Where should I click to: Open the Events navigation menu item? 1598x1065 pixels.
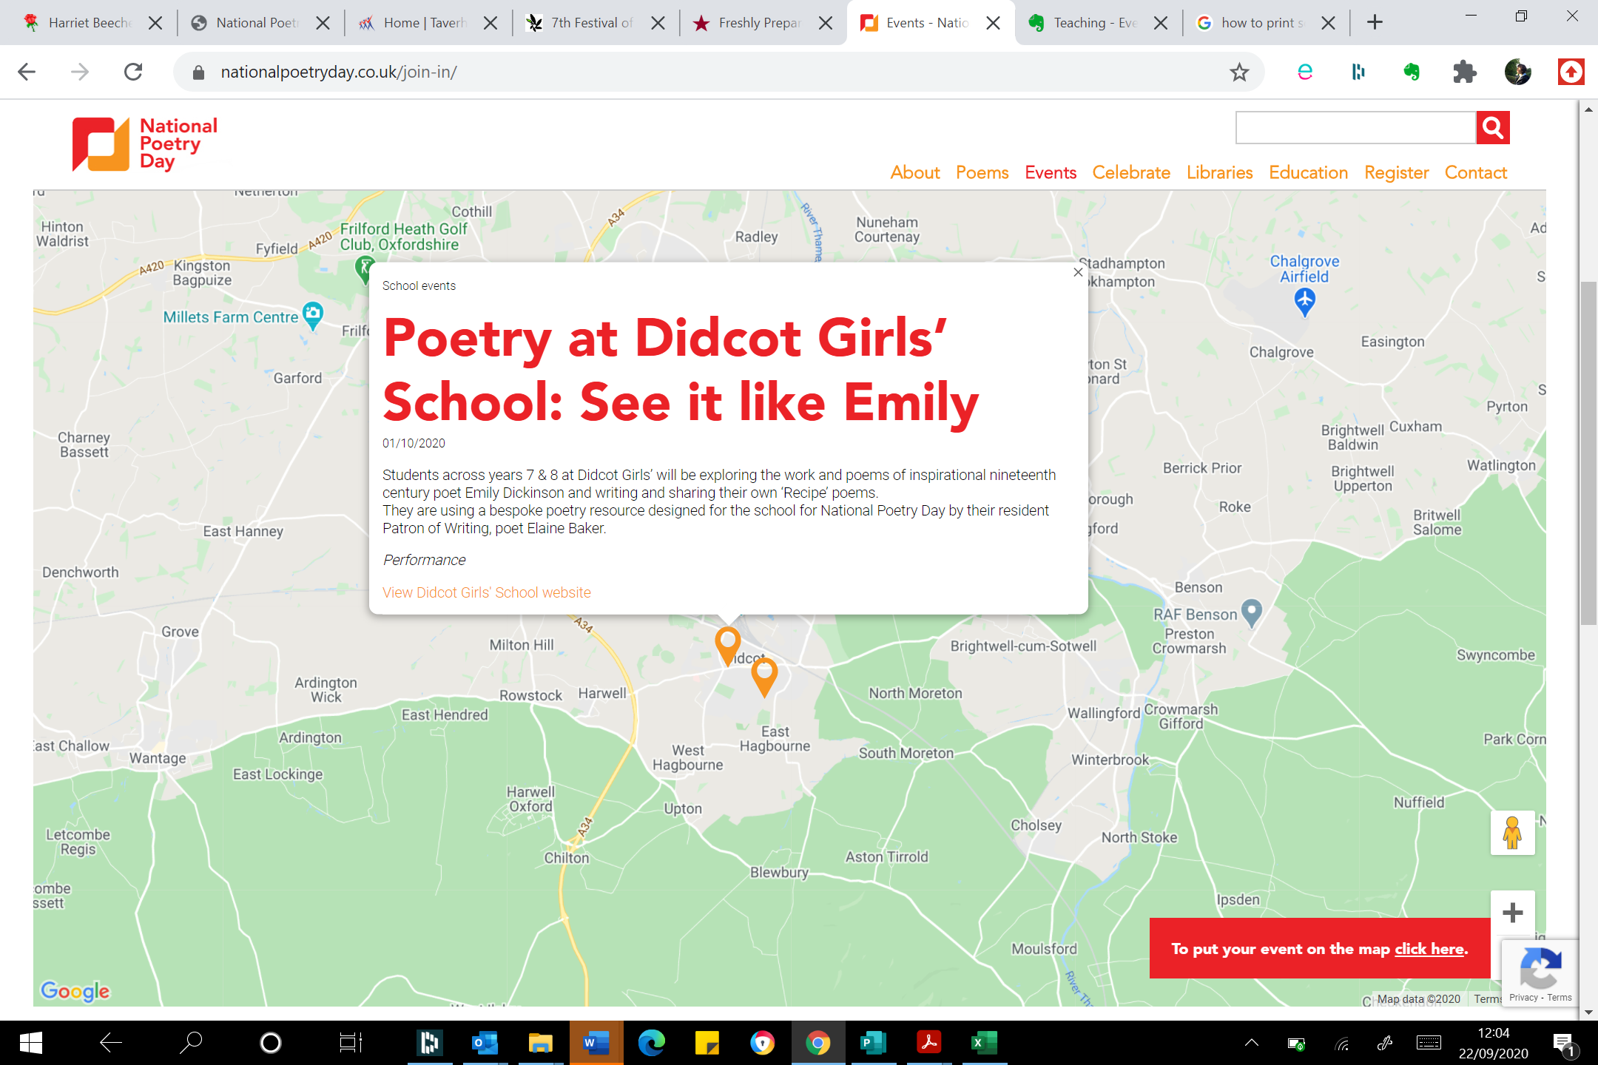pyautogui.click(x=1050, y=172)
